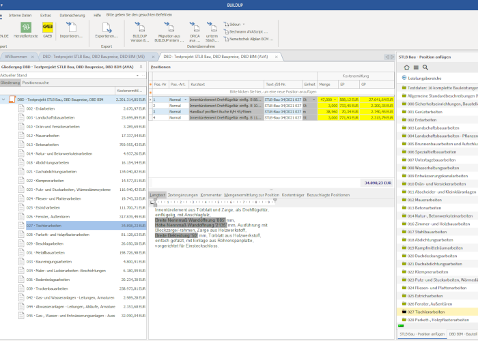The image size is (478, 341).
Task: Open the Kostenträger tab
Action: click(x=293, y=195)
